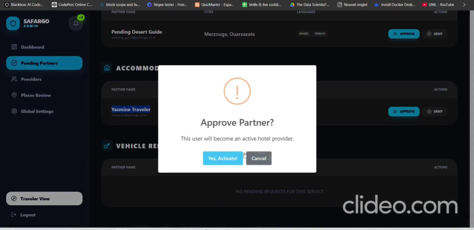Switch to Blackbox AI Code browser tab
Viewport: 474px width, 230px height.
pyautogui.click(x=24, y=5)
